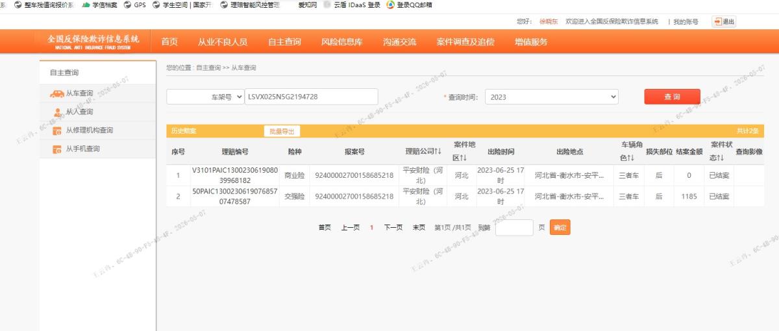779x331 pixels.
Task: Click 出险地点 column header
Action: [x=570, y=152]
